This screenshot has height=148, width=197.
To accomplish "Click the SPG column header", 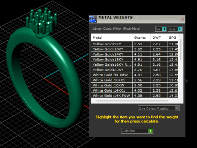I will [172, 37].
